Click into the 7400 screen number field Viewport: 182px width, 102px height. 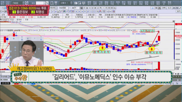click(17, 3)
